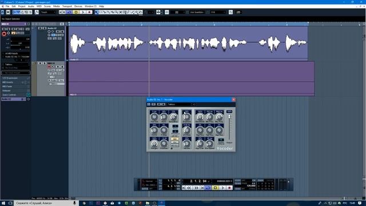Click the MIDI mode button in Vocoder
The width and height of the screenshot is (366, 206).
tap(174, 139)
